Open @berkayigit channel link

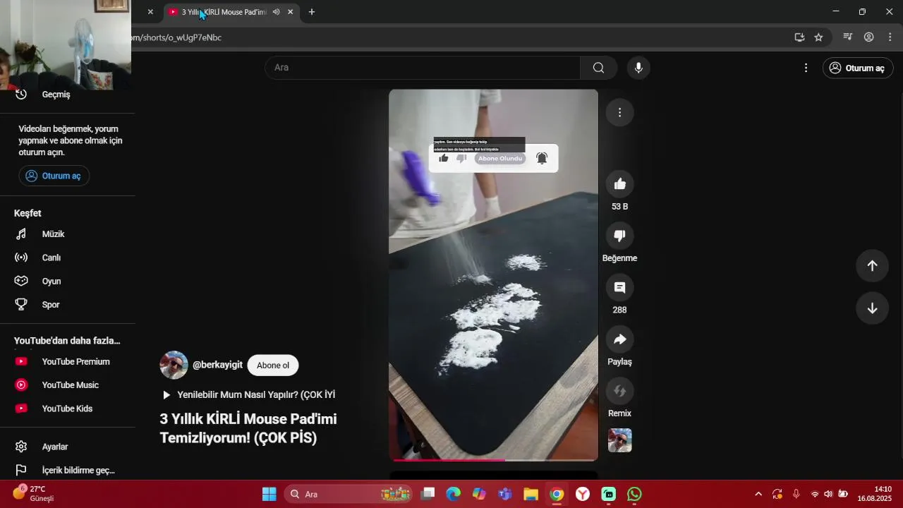217,365
